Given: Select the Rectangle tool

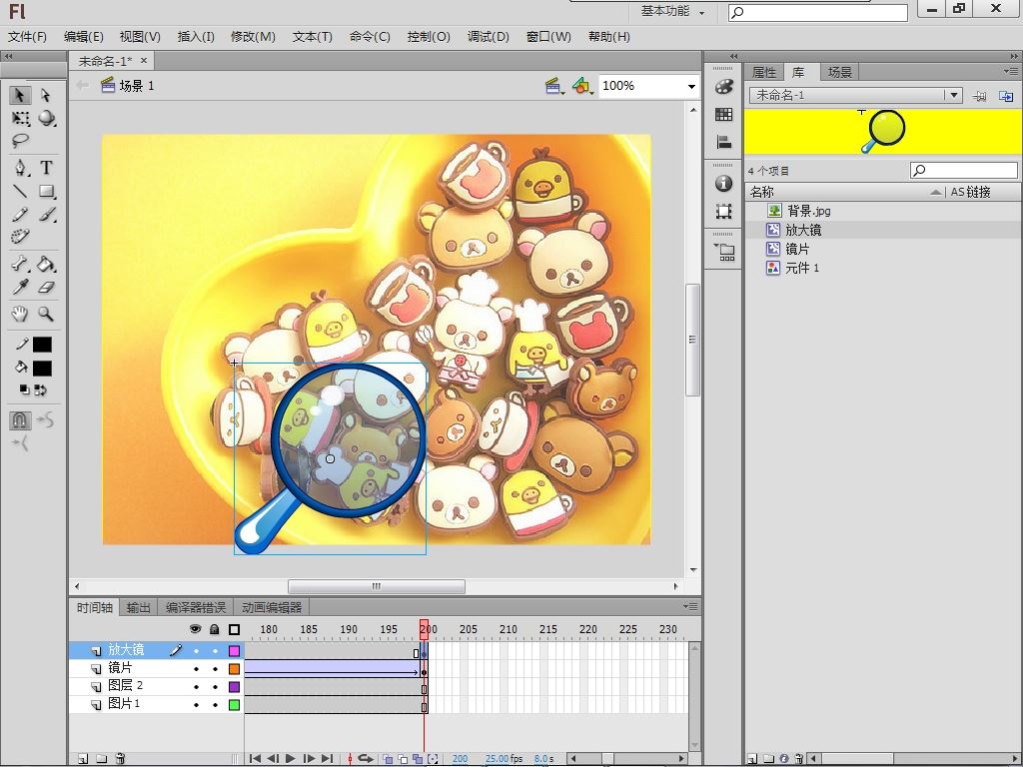Looking at the screenshot, I should 46,191.
